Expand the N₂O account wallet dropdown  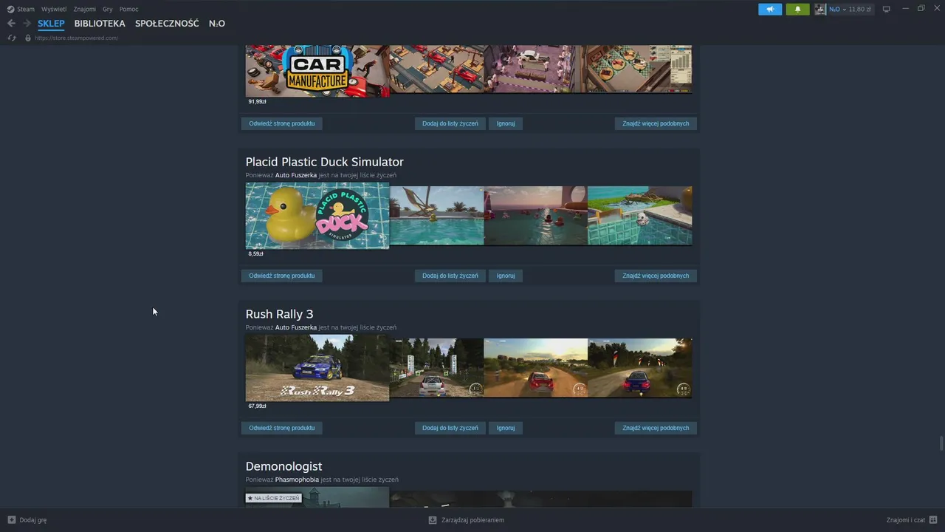850,10
